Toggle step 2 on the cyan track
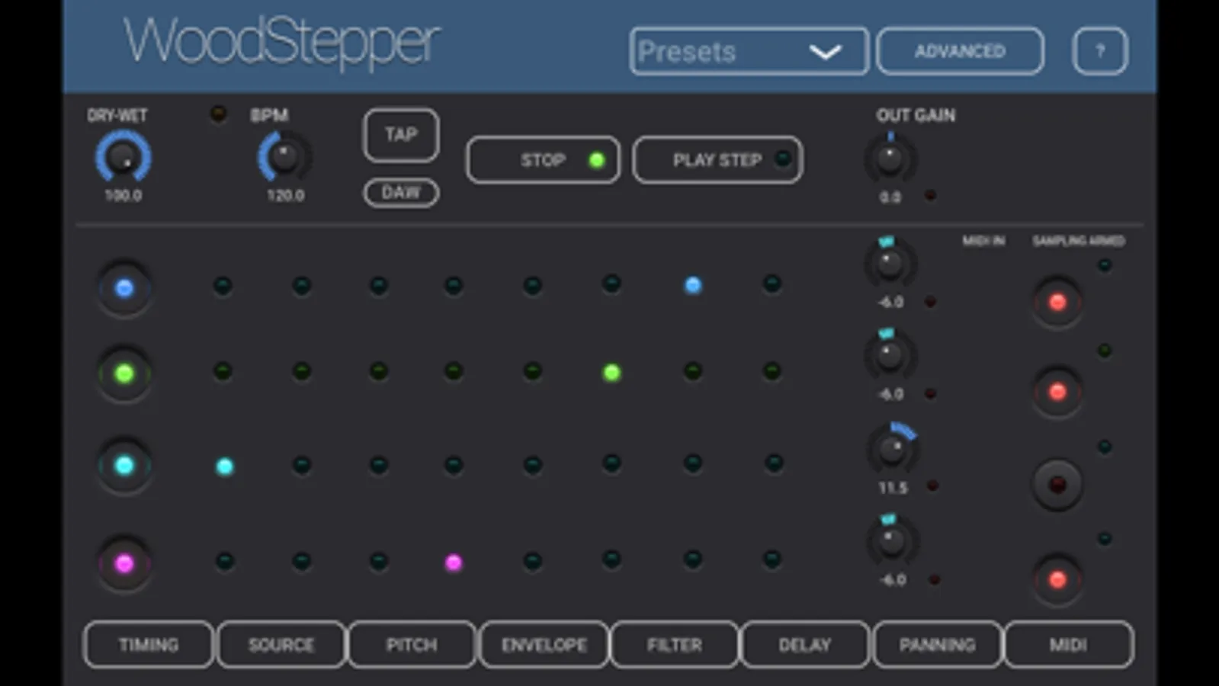Screen dimensions: 1219x686 [x=302, y=465]
